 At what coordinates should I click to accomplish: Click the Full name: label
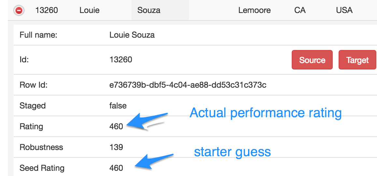pos(38,35)
